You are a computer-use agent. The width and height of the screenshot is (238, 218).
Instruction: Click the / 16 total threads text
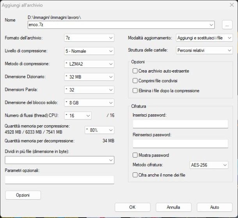(x=110, y=115)
